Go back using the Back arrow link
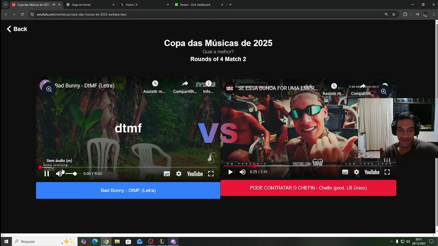The image size is (438, 246). 17,29
